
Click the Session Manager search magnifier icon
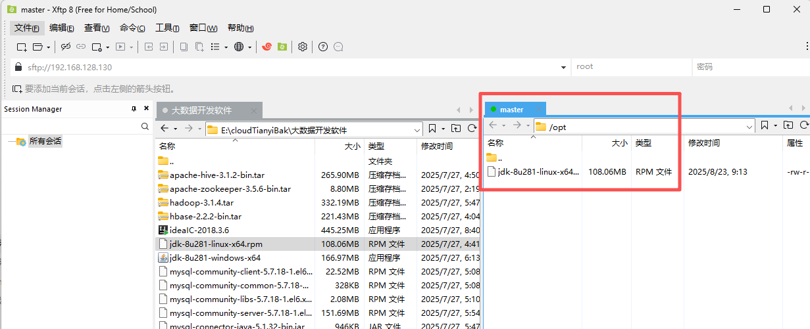point(145,126)
